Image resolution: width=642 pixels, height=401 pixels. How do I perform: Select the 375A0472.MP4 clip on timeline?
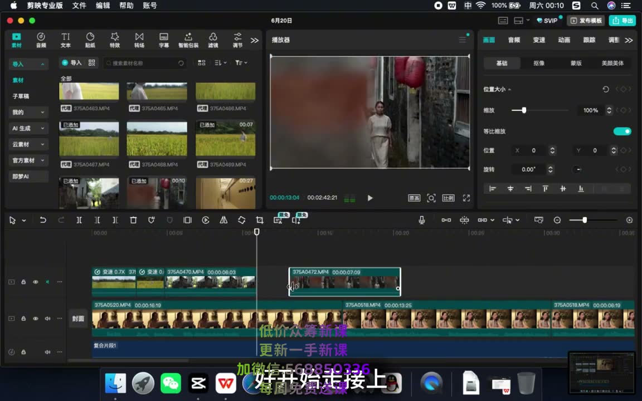(345, 281)
